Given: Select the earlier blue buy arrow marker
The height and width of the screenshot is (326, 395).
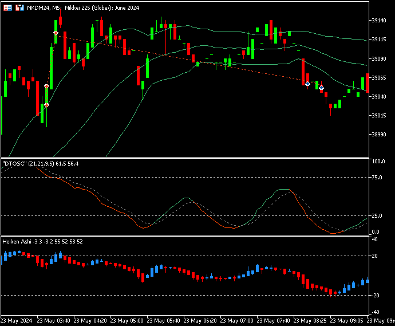Looking at the screenshot, I should click(307, 84).
